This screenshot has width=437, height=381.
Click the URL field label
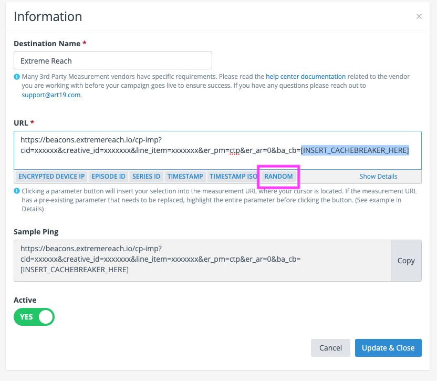[21, 123]
